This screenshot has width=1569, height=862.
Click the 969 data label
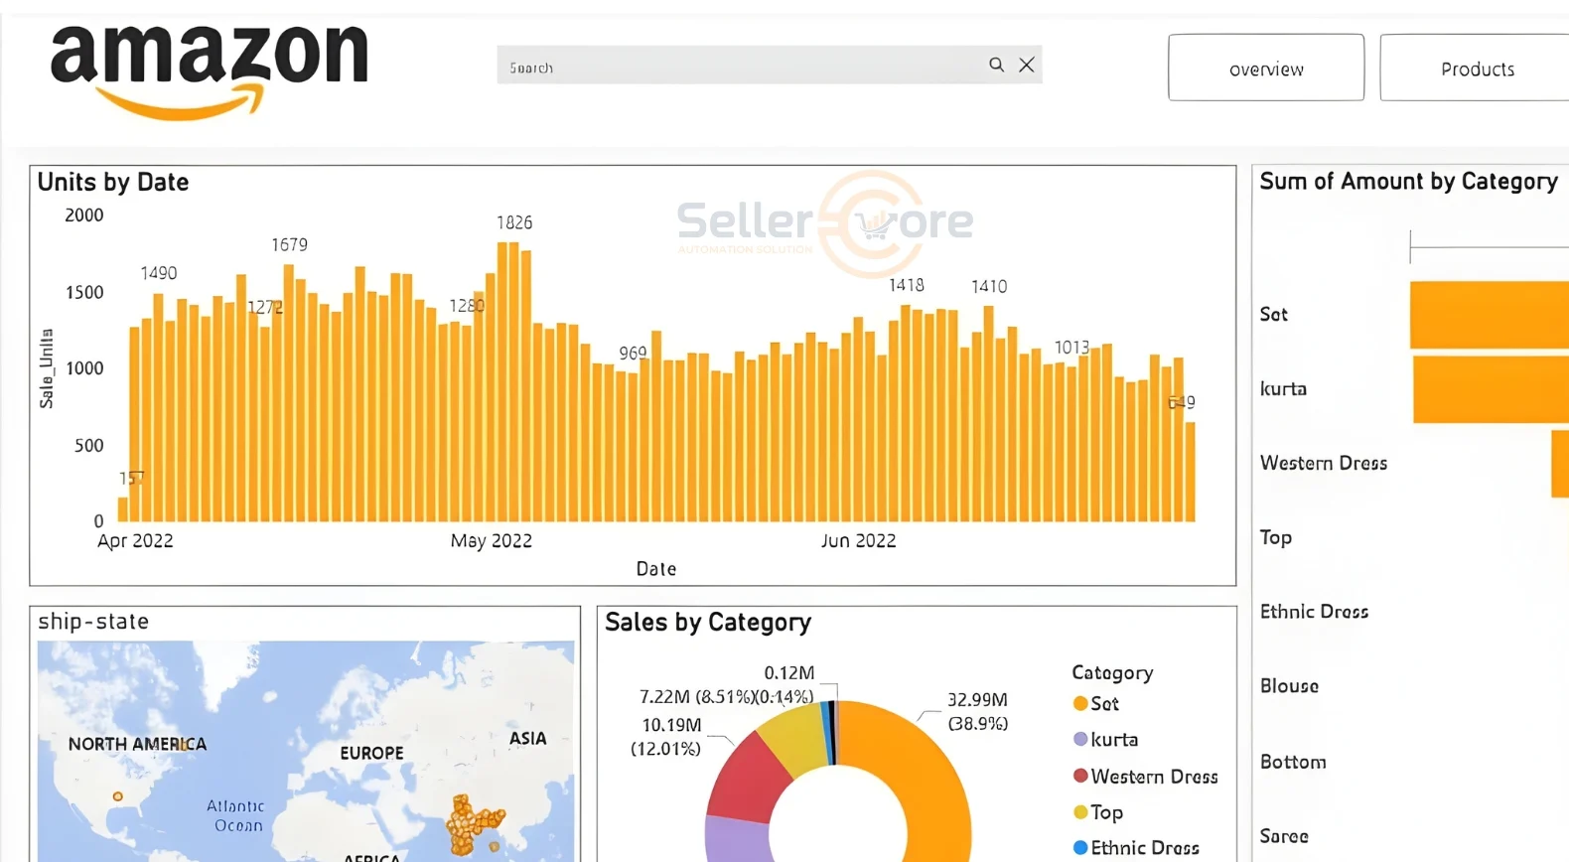633,354
